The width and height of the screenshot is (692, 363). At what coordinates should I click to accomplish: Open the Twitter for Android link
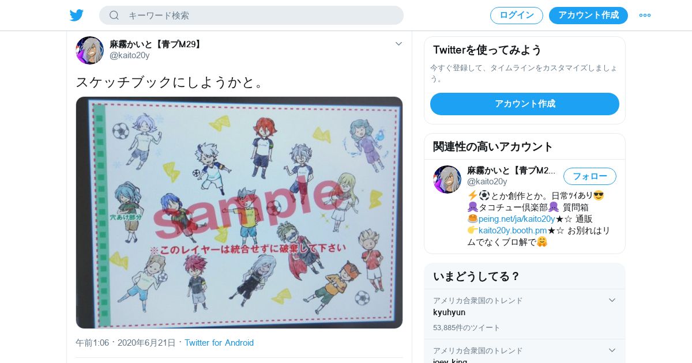point(219,343)
